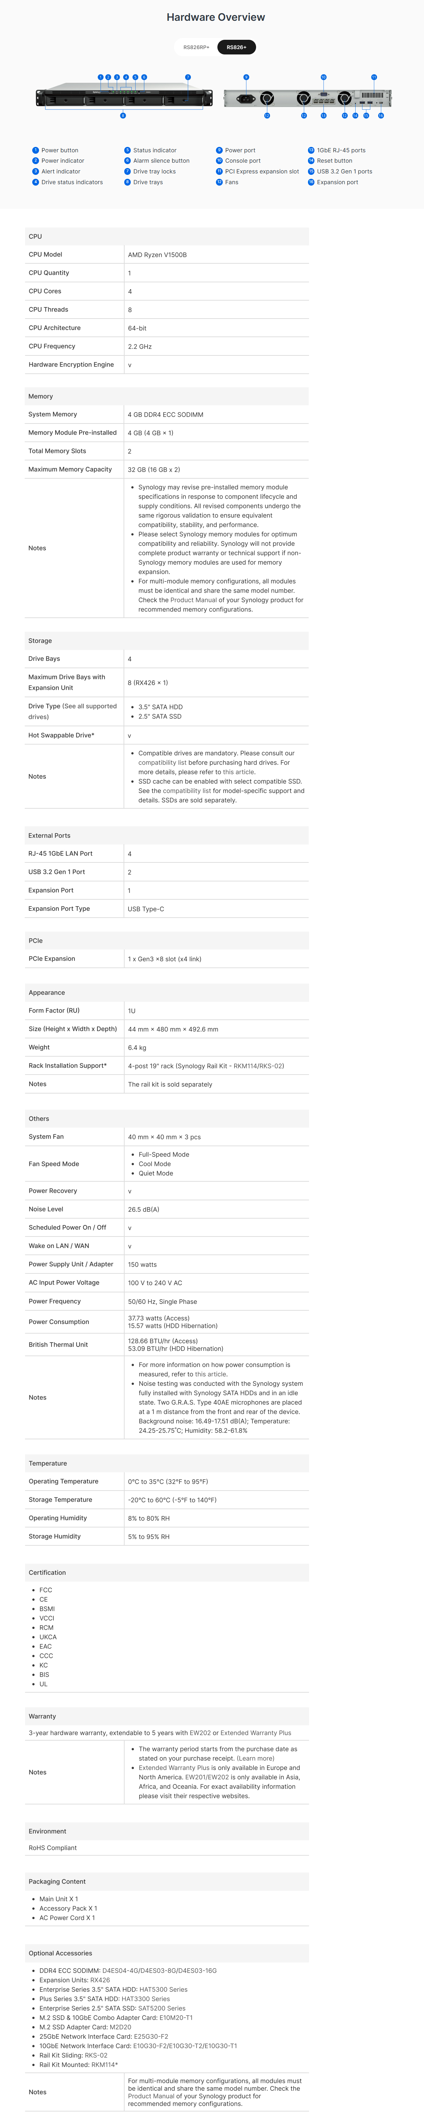This screenshot has width=424, height=2128.
Task: Open the Extended Warranty Plus link
Action: (256, 1733)
